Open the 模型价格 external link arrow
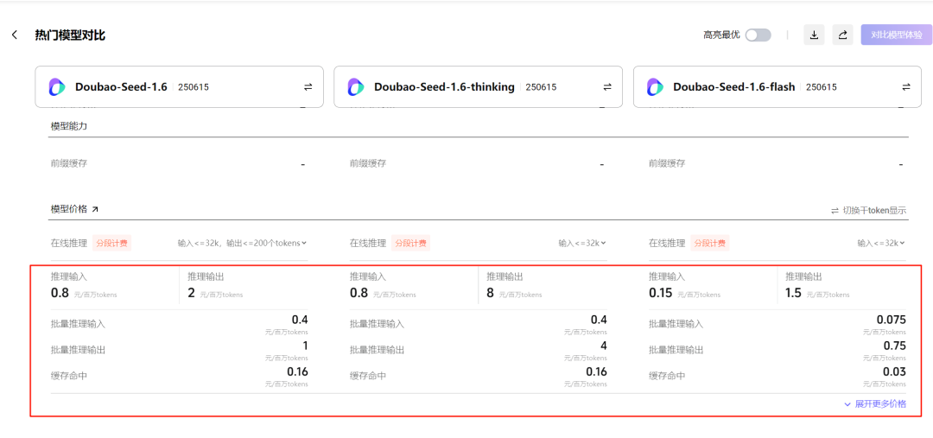933x438 pixels. (95, 209)
